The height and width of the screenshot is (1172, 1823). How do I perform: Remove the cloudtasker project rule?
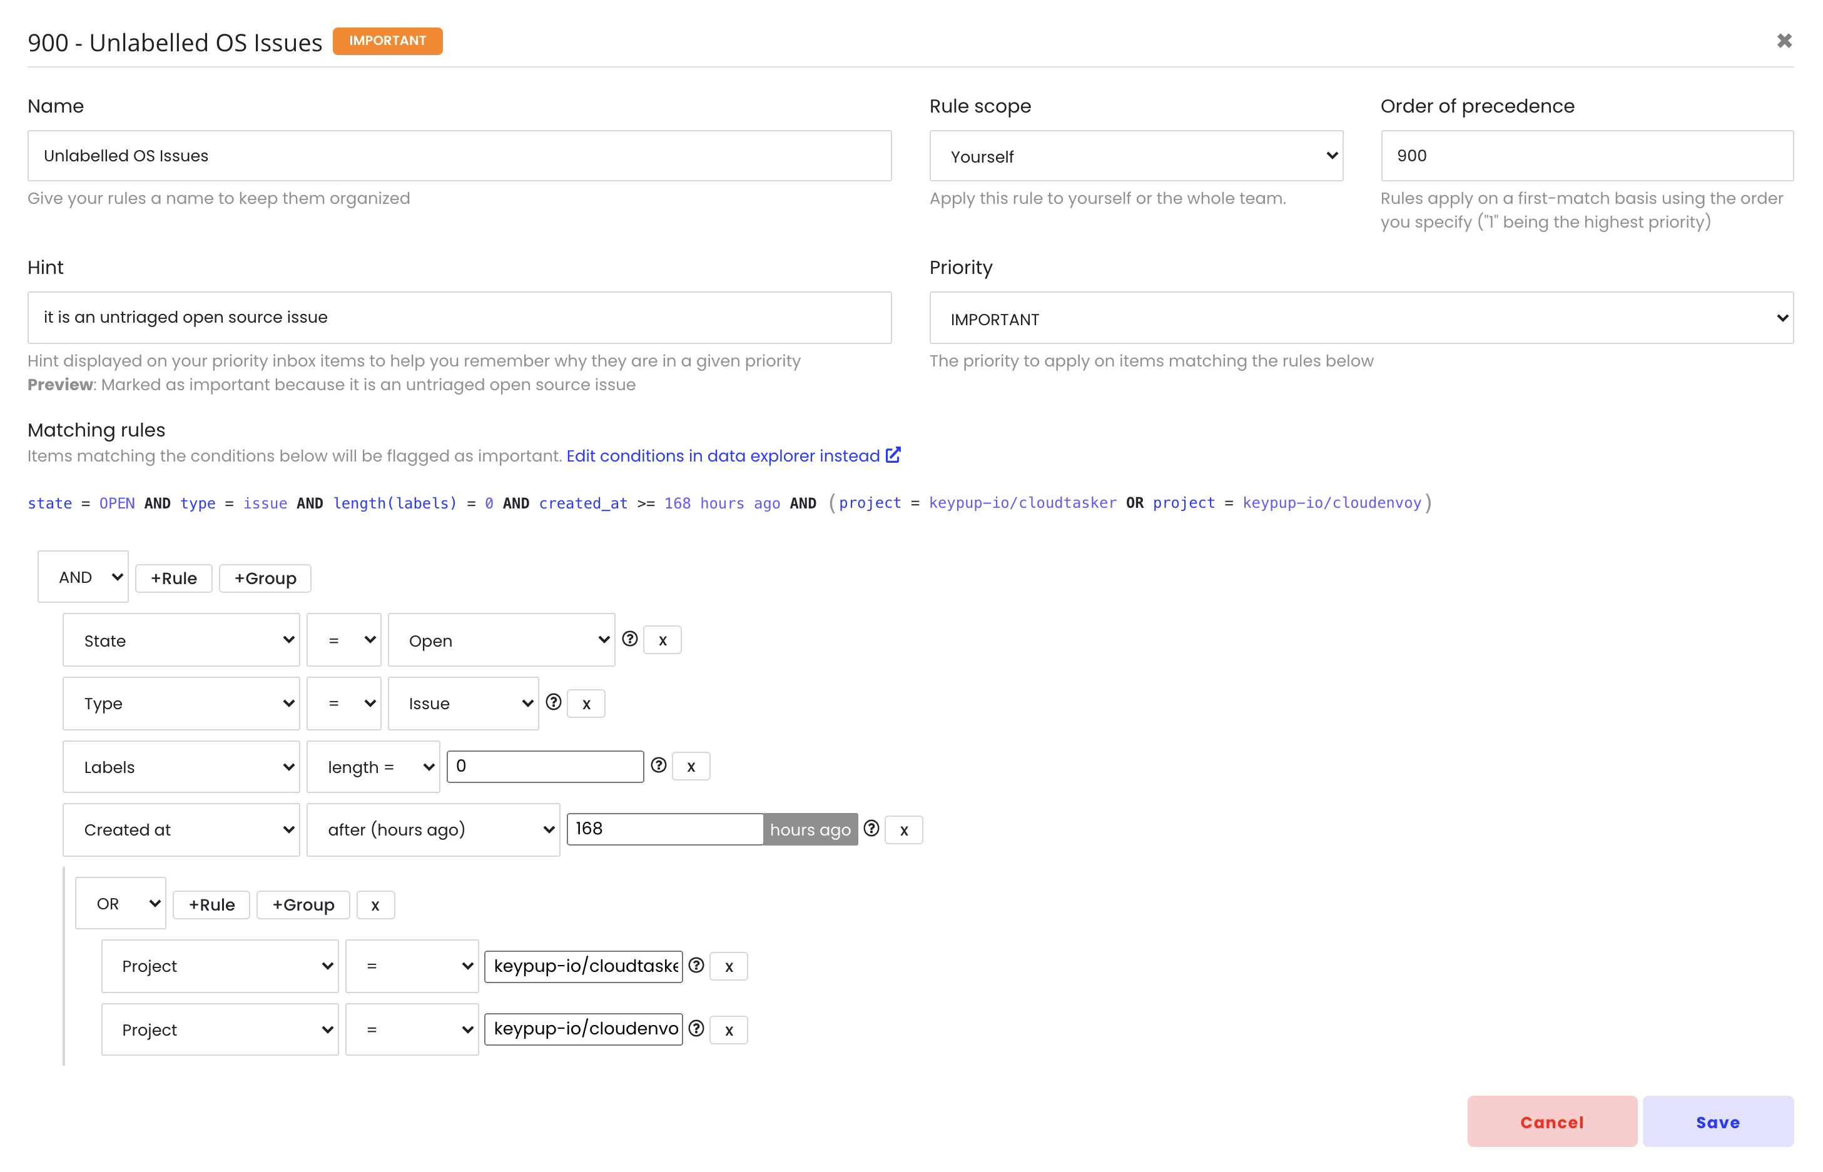click(x=728, y=966)
